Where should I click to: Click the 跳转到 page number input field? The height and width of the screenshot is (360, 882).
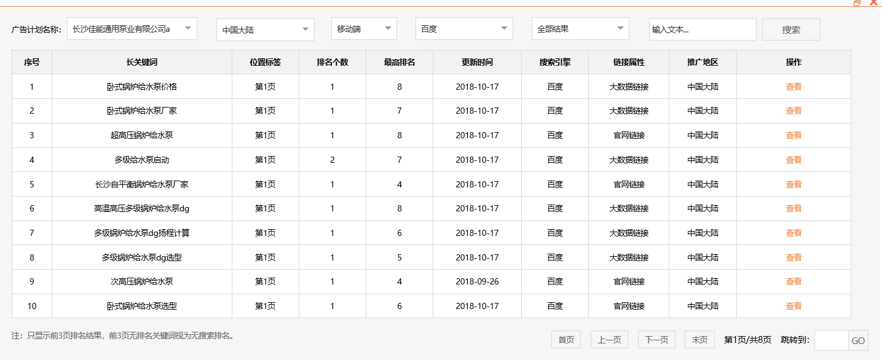(x=831, y=339)
